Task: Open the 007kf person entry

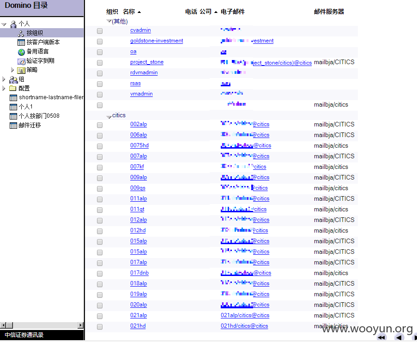Action: [137, 167]
